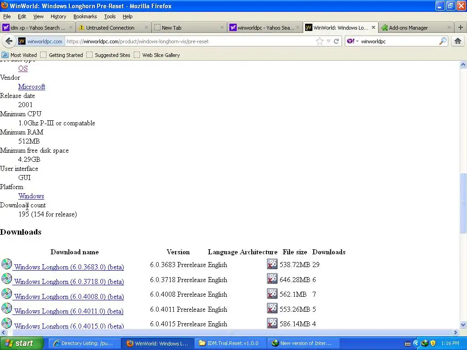Close the WinWorld: Windows Lo... tab

point(374,27)
